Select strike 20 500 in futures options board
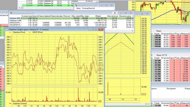Screen dimensions: 190x107 [158, 61]
